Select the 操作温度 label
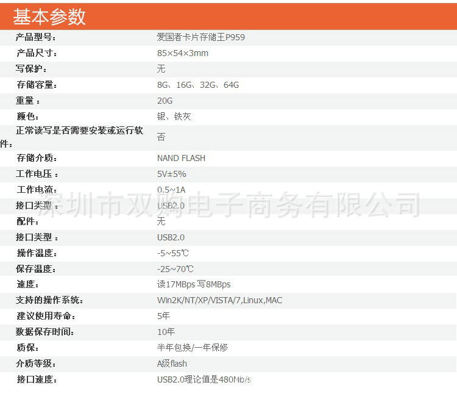The height and width of the screenshot is (399, 457). pos(37,253)
